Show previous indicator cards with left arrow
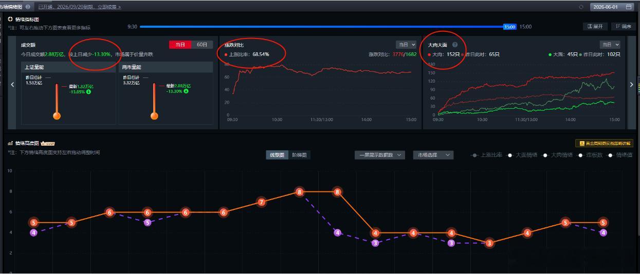This screenshot has height=274, width=640. [x=12, y=85]
